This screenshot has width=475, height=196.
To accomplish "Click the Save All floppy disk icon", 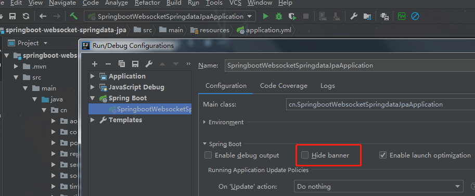I will 12,16.
